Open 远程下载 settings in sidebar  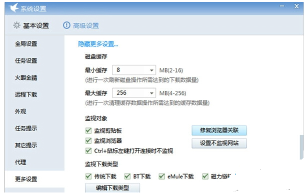26,94
